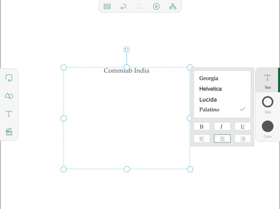Play the presentation
280x209 pixels.
(156, 7)
